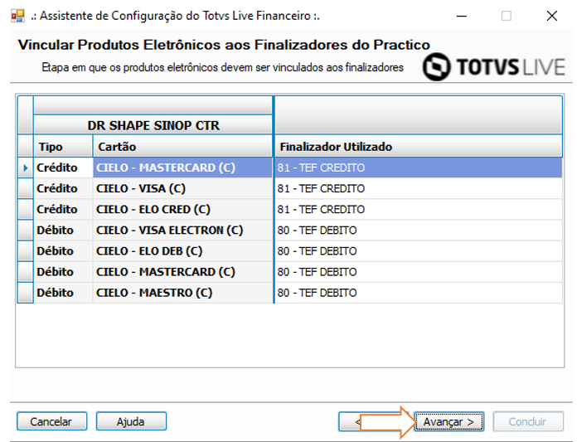Click the Concluir button
577x442 pixels.
tap(528, 421)
